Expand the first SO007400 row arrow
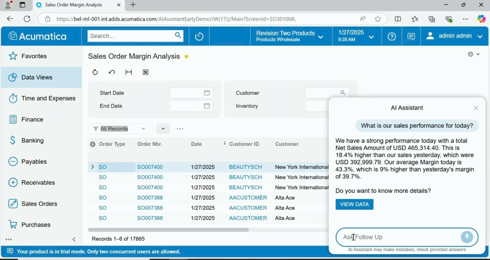 point(92,167)
